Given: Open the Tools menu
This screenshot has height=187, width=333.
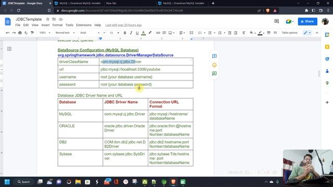Looking at the screenshot, I should pos(69,25).
